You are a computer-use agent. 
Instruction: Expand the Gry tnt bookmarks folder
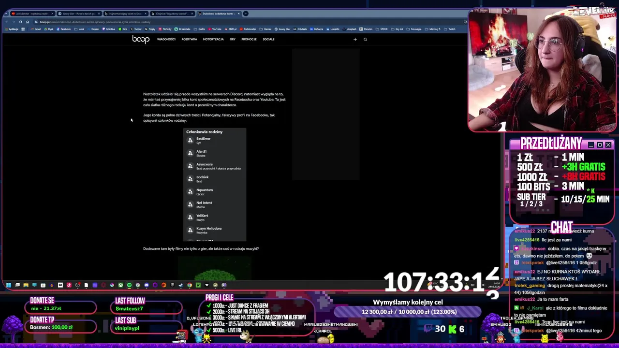pyautogui.click(x=397, y=29)
